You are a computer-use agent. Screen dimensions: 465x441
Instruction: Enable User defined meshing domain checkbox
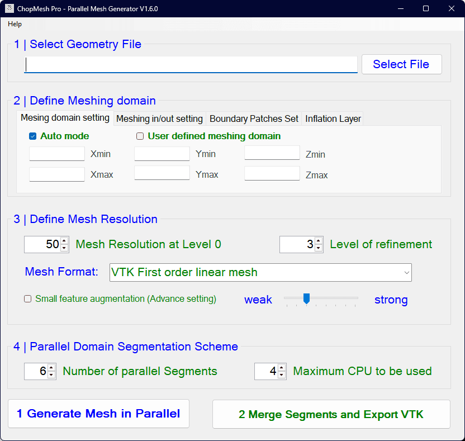click(140, 136)
